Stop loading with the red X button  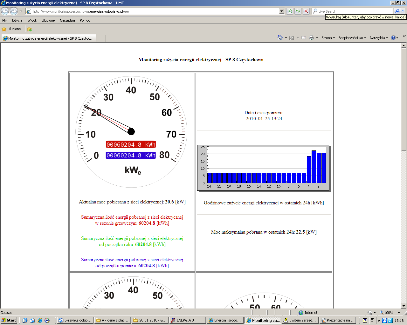point(306,11)
